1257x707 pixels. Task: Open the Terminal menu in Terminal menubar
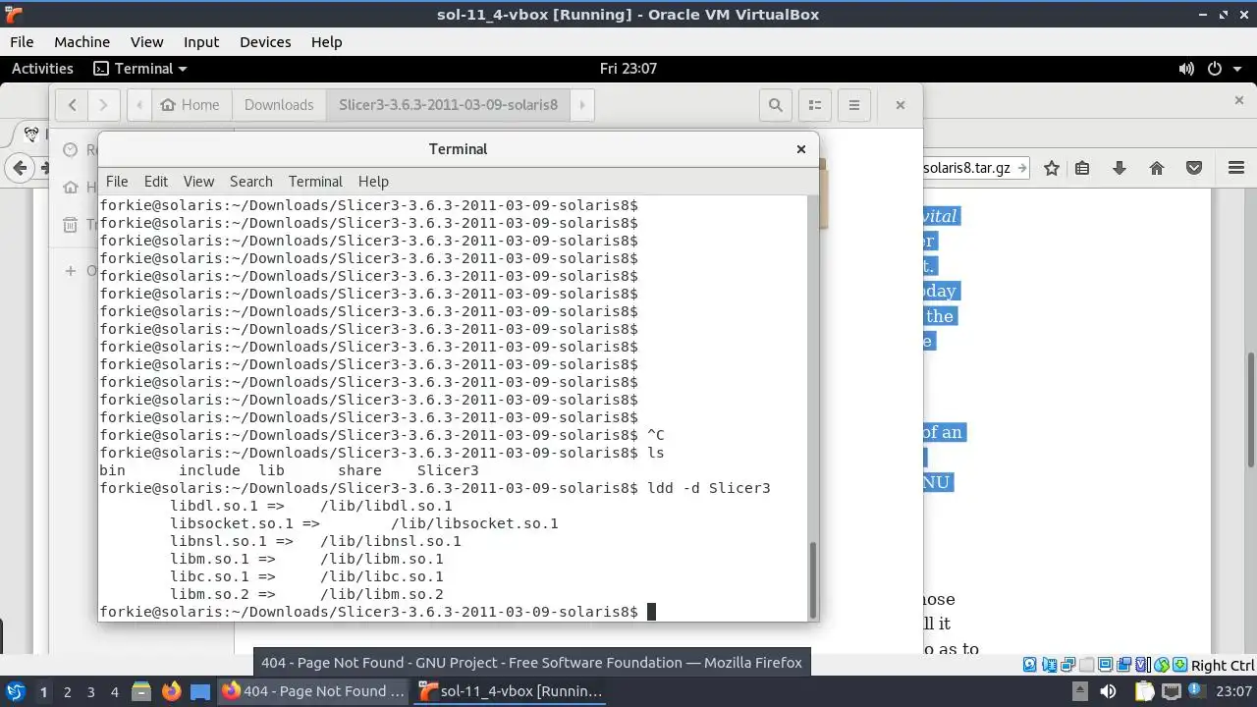(315, 182)
